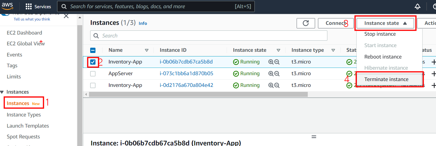Image resolution: width=436 pixels, height=146 pixels.
Task: Toggle the select-all header checkbox
Action: click(x=93, y=50)
